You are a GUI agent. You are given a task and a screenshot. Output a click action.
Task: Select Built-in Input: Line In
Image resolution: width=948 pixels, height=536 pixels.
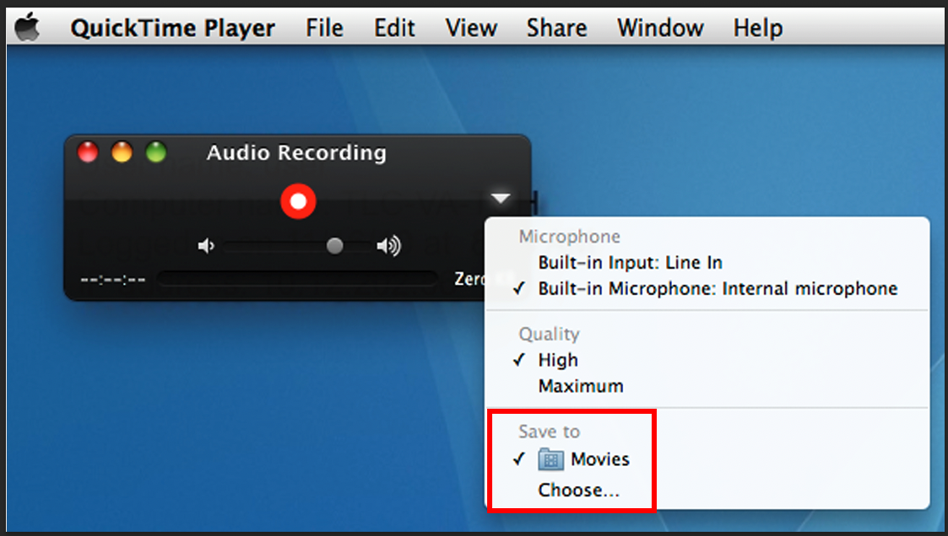[x=630, y=263]
